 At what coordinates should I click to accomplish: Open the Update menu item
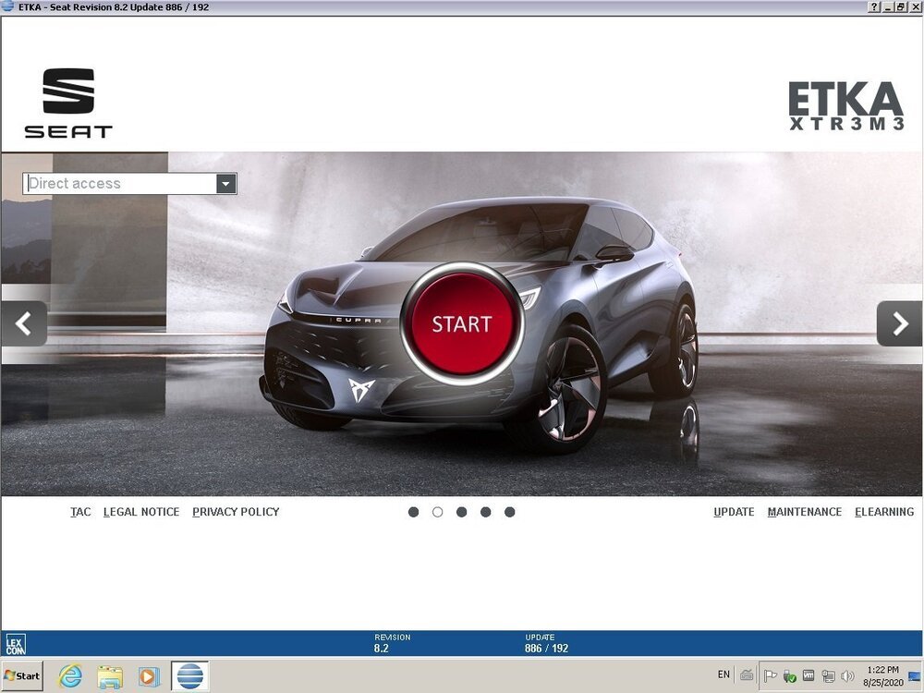734,512
